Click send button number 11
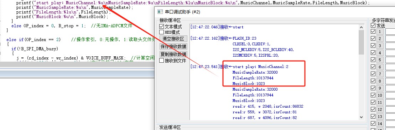The height and width of the screenshot is (130, 395). (380, 102)
